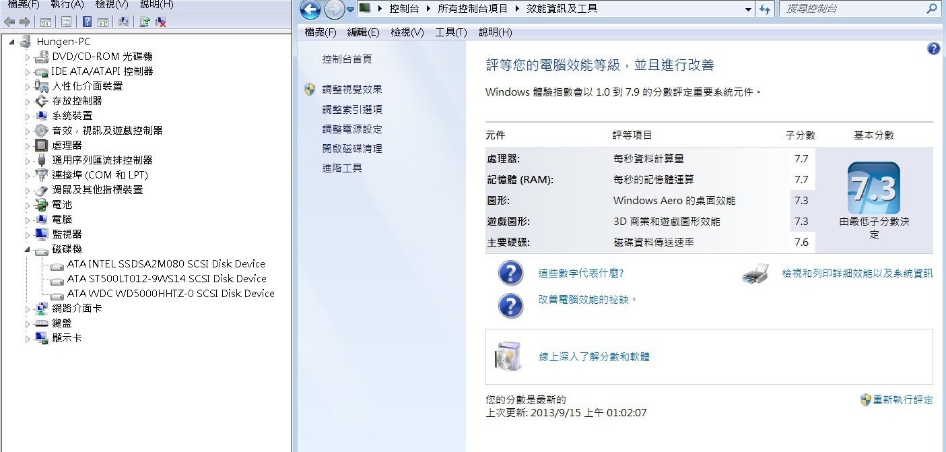Click the 音效，視訊及遊戲控制器 speaker icon
The image size is (946, 452).
(42, 131)
